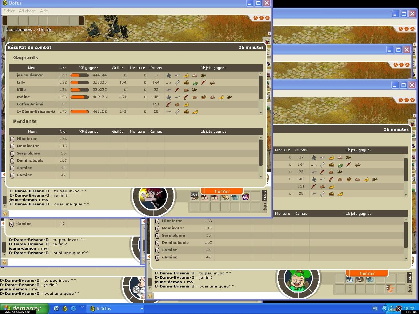Viewport: 419px width, 314px height.
Task: Click the Gagnants list scrollbar thumb
Action: click(261, 88)
